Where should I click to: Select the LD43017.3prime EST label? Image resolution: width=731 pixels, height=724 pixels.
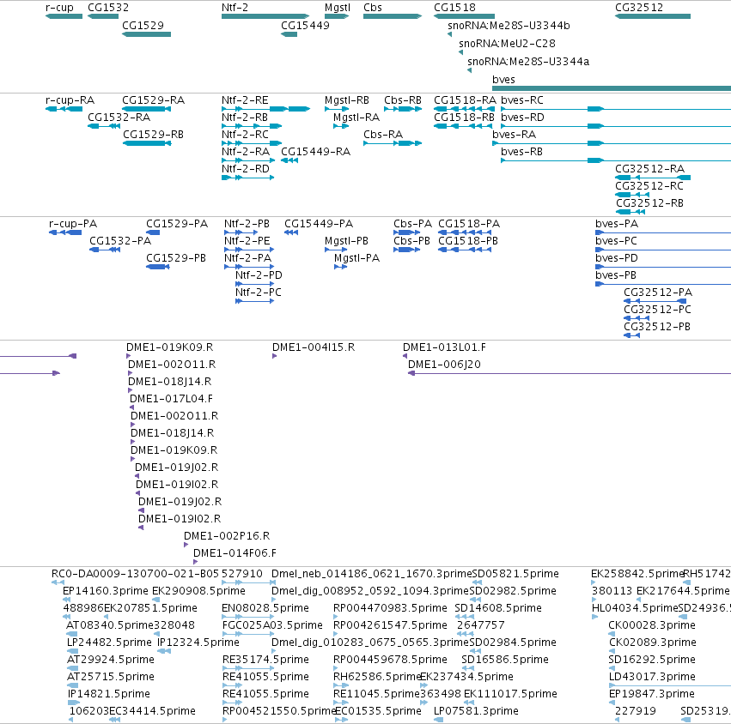(652, 677)
